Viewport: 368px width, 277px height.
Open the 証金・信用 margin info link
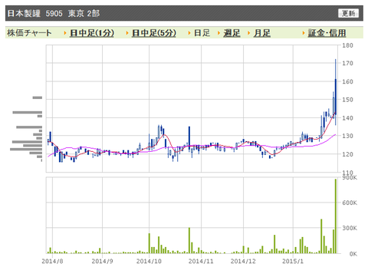click(x=327, y=33)
